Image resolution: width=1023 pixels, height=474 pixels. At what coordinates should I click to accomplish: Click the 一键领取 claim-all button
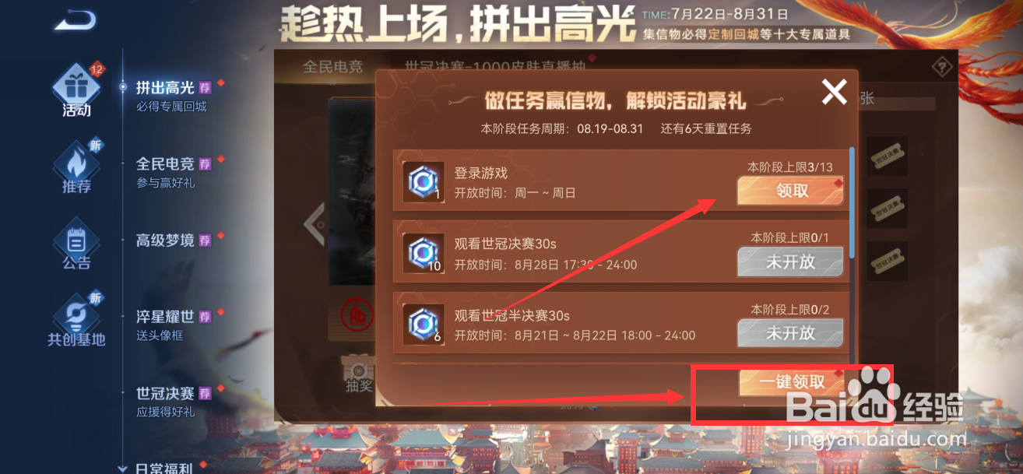792,381
